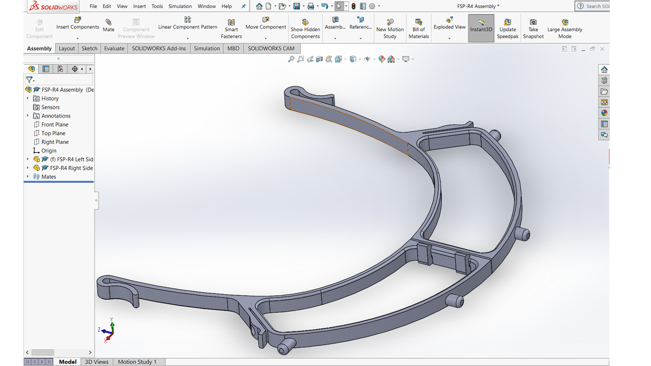Save the assembly with the floppy icon
The width and height of the screenshot is (651, 366).
point(297,6)
